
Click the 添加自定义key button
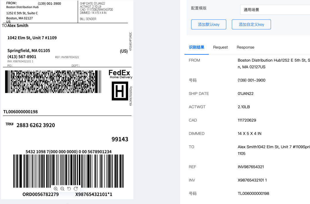(x=251, y=24)
